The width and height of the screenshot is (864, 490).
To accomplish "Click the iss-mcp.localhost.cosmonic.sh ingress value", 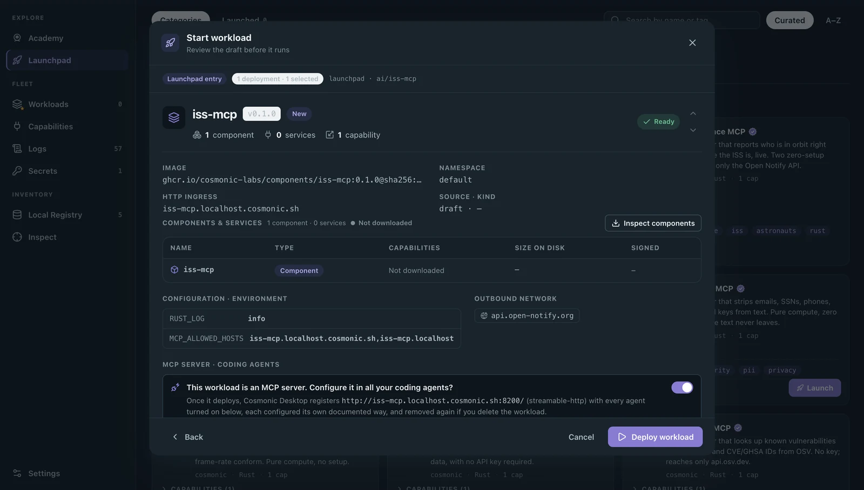I will [x=231, y=209].
